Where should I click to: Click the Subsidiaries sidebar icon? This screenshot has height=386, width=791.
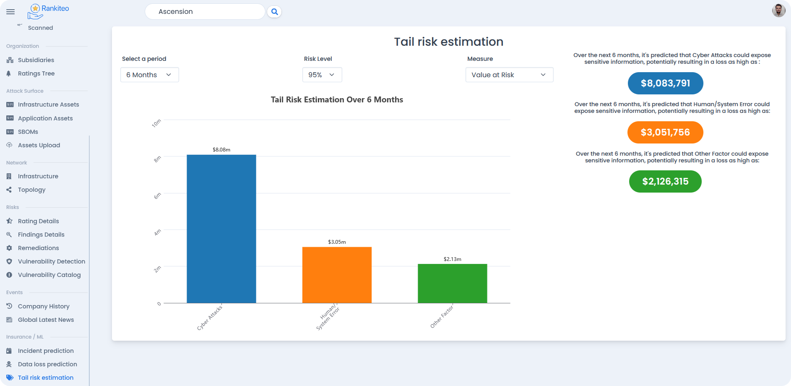click(x=10, y=60)
